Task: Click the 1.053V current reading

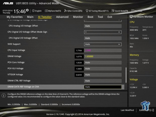Action: pyautogui.click(x=79, y=63)
